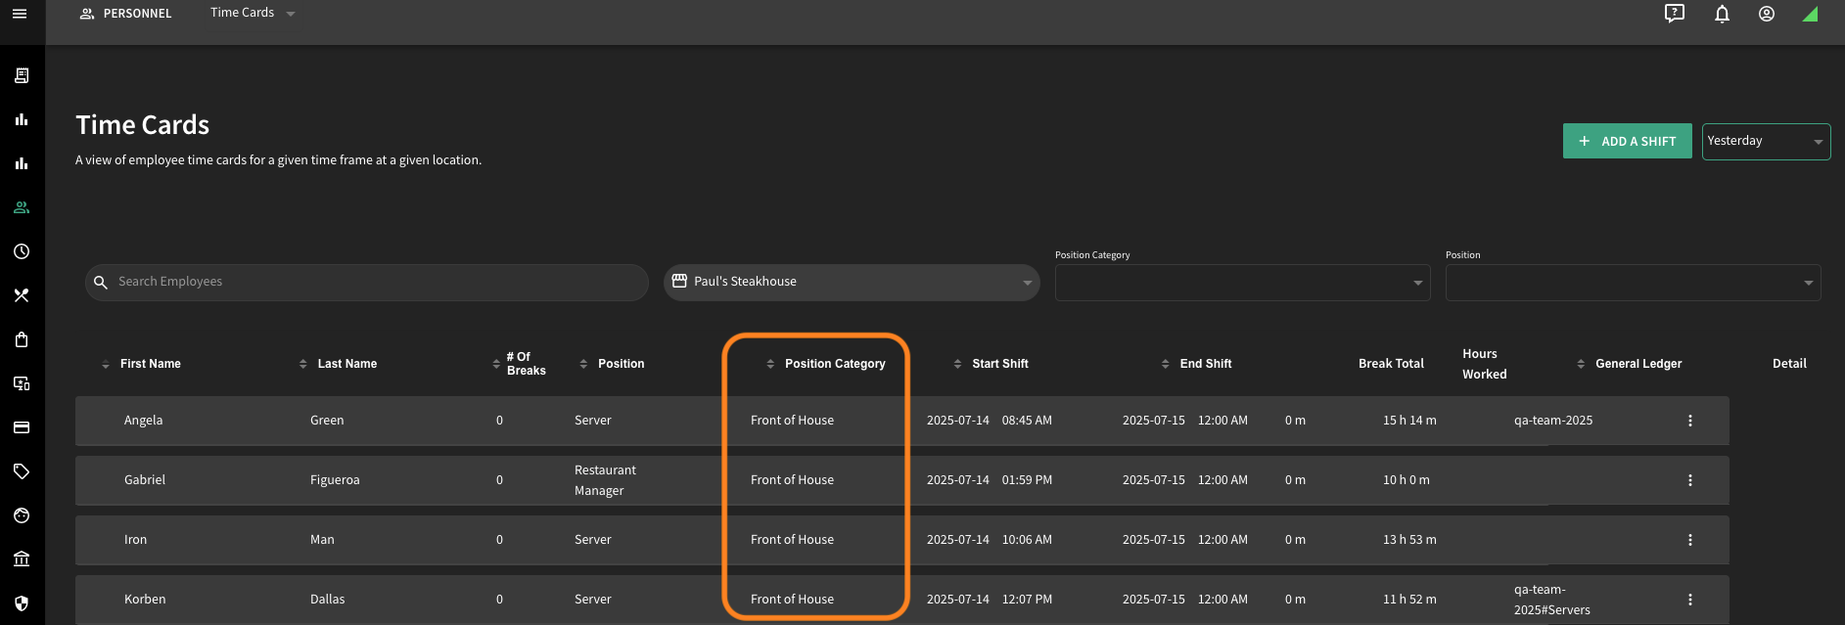
Task: Click the shopping bag sidebar icon
Action: [x=22, y=339]
